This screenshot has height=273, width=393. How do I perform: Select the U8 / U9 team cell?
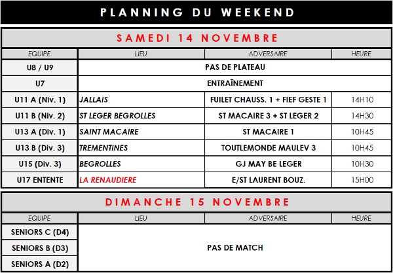(39, 67)
